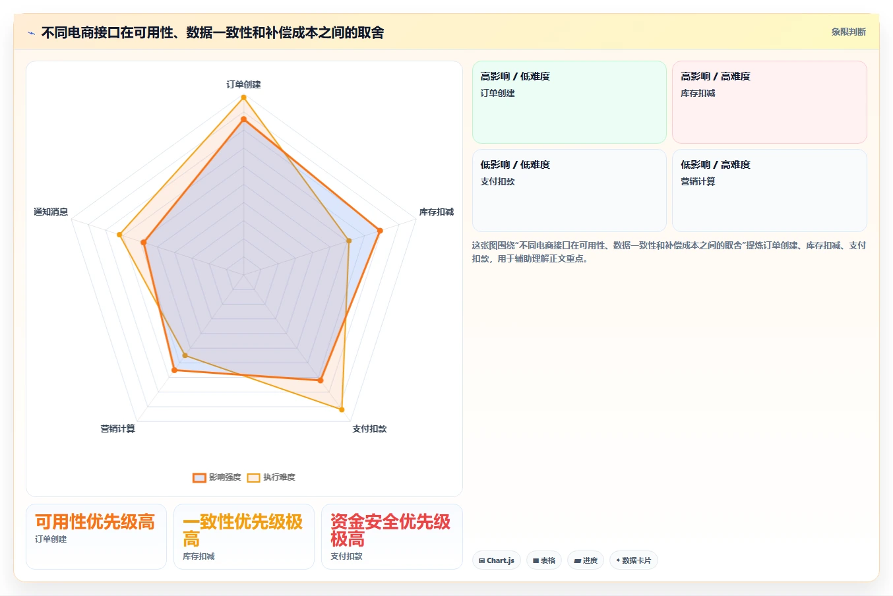
Task: Select the Chart.js tag
Action: pyautogui.click(x=497, y=560)
